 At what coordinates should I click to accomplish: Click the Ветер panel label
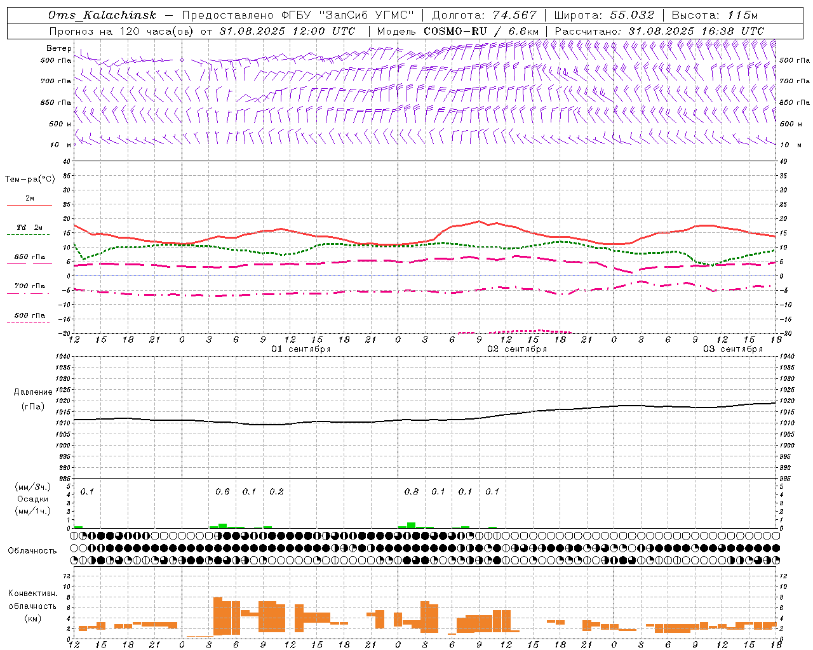pyautogui.click(x=58, y=48)
